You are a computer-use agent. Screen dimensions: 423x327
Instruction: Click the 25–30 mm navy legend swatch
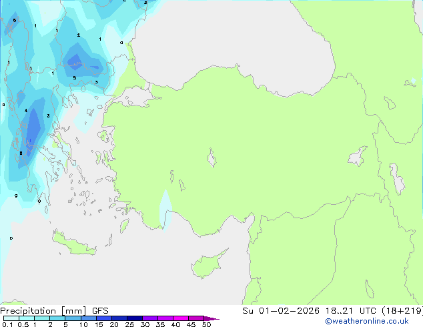coord(134,318)
